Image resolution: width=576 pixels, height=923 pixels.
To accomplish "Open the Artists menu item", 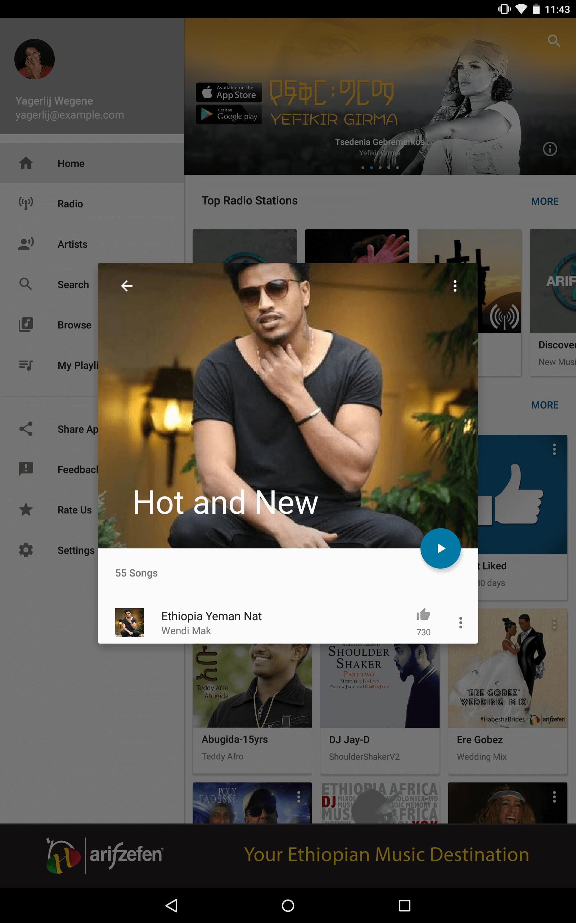I will point(92,244).
